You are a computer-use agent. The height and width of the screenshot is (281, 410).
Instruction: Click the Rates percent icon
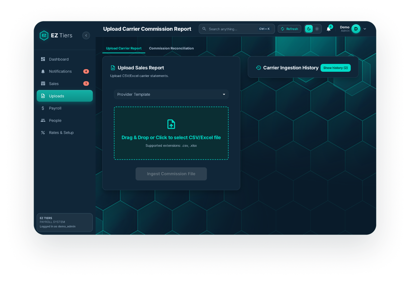[43, 133]
